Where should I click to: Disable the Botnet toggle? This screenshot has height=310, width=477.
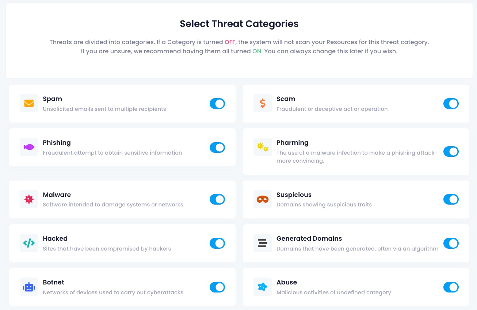(x=217, y=287)
